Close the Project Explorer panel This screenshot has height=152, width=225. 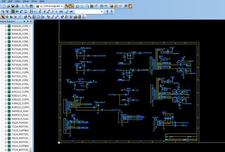[31, 21]
